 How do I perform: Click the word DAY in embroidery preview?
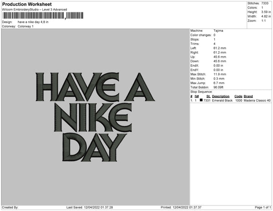tap(94, 147)
